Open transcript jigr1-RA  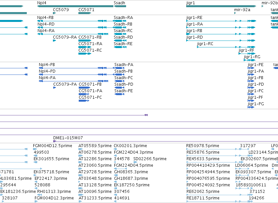[x=195, y=24]
